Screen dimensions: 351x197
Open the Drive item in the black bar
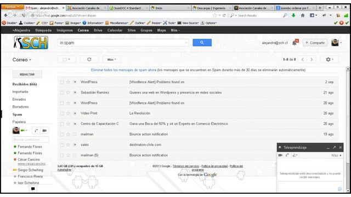coord(98,30)
